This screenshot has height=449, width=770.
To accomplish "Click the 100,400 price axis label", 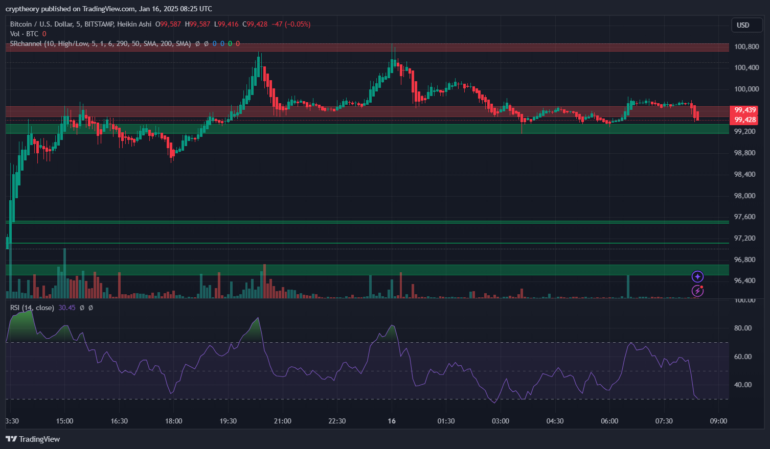I will (746, 67).
